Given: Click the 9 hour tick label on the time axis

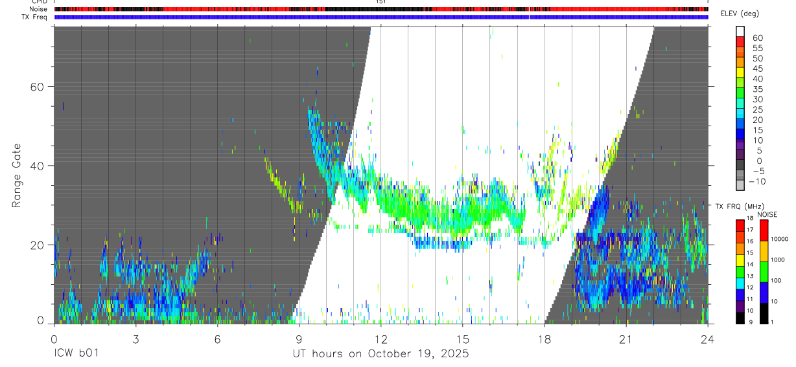Looking at the screenshot, I should [299, 339].
